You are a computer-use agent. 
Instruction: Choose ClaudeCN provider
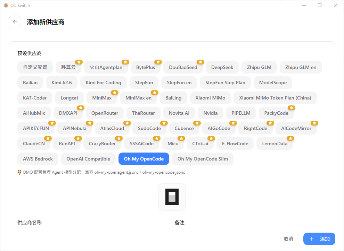click(34, 144)
